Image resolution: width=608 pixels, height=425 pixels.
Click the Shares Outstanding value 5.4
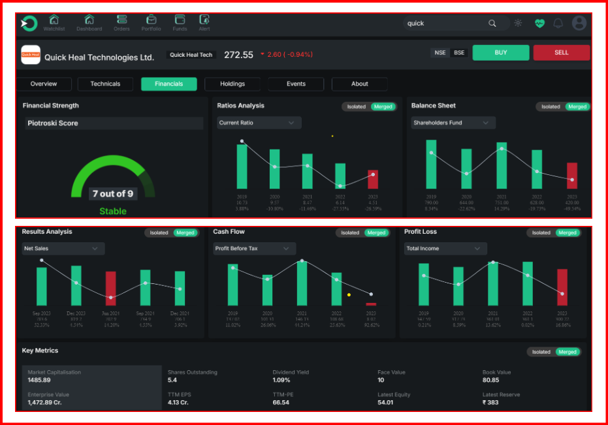tap(172, 380)
